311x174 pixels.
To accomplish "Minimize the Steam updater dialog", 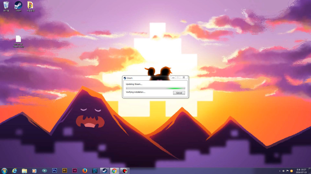I will [x=173, y=78].
